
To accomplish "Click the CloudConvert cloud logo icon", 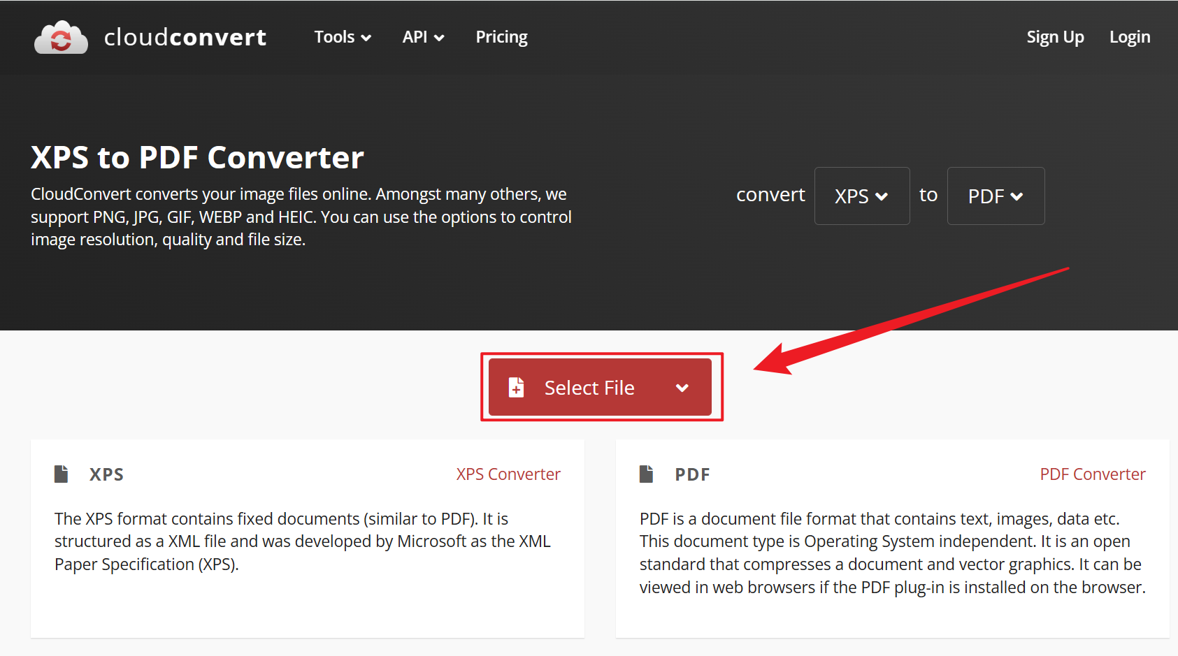I will (x=61, y=37).
